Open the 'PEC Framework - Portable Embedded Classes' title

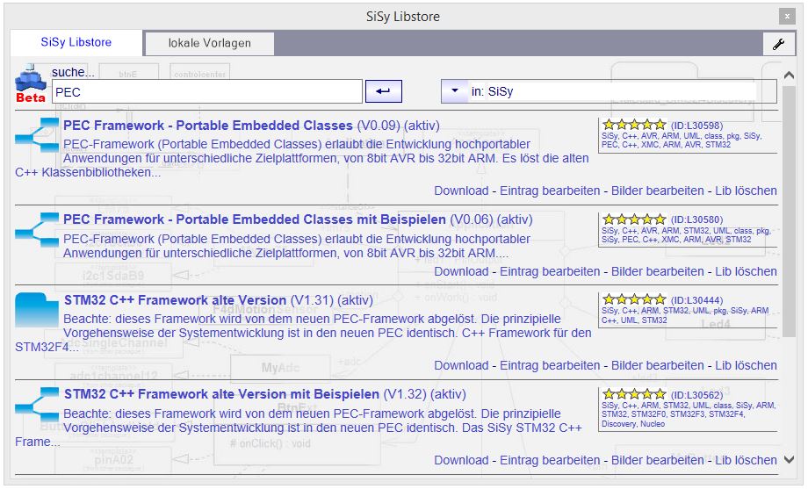(x=208, y=126)
